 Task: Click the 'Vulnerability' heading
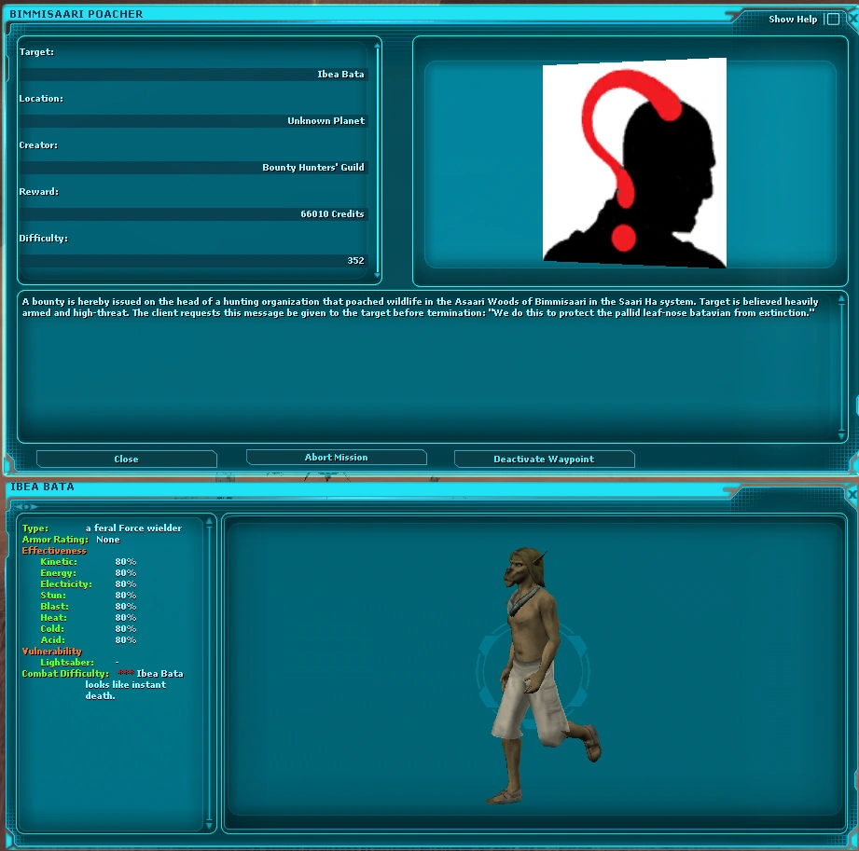coord(51,652)
